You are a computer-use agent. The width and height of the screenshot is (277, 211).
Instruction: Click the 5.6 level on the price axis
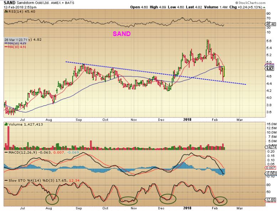pyautogui.click(x=269, y=41)
